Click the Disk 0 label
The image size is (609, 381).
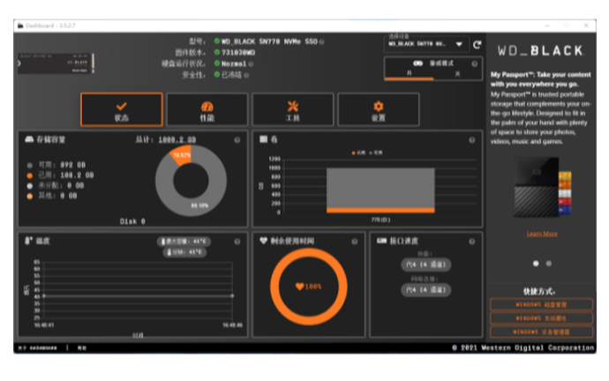tap(132, 221)
